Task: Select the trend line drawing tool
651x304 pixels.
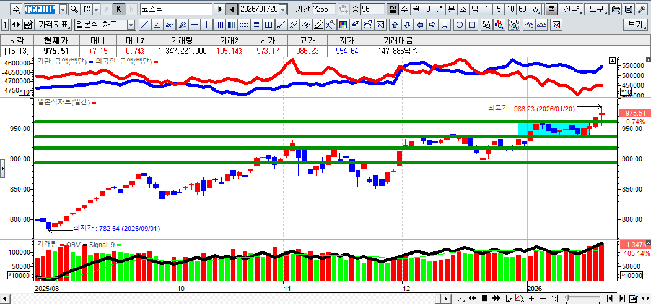Action: pyautogui.click(x=144, y=25)
